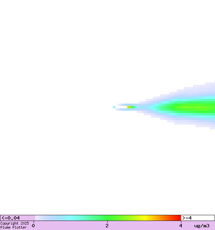Click the orange-yellow plume source cell
This screenshot has width=215, height=230.
[x=128, y=107]
